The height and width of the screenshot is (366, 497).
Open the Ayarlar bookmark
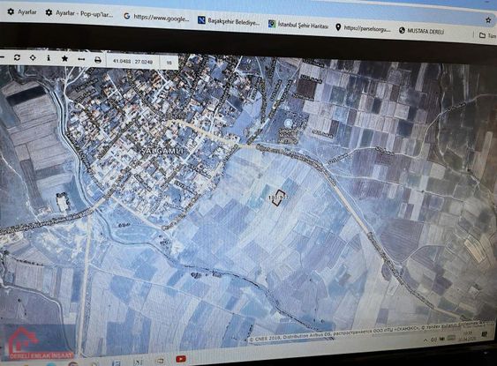pos(22,12)
